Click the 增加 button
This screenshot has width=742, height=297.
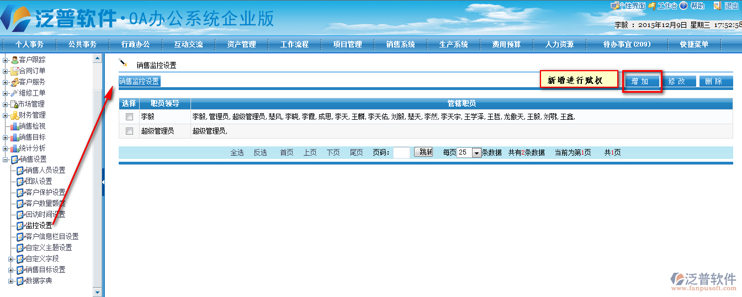pyautogui.click(x=640, y=81)
